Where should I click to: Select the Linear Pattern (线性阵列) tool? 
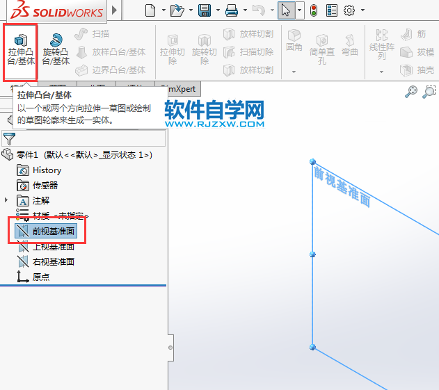(x=382, y=44)
